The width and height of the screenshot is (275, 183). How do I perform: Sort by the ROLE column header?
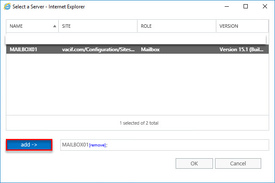[176, 26]
